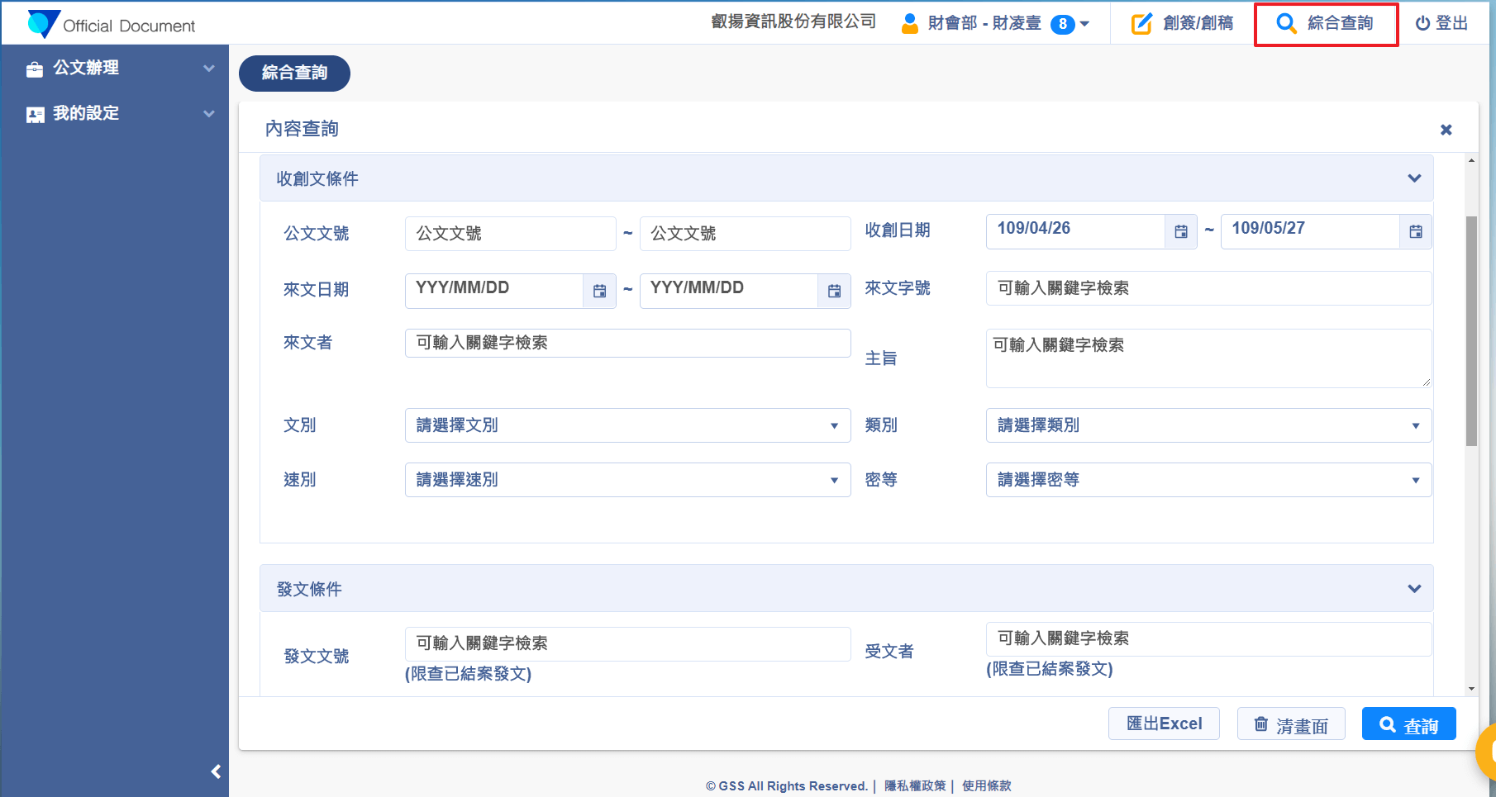Click the 查詢 search button
Image resolution: width=1496 pixels, height=797 pixels.
[1408, 724]
